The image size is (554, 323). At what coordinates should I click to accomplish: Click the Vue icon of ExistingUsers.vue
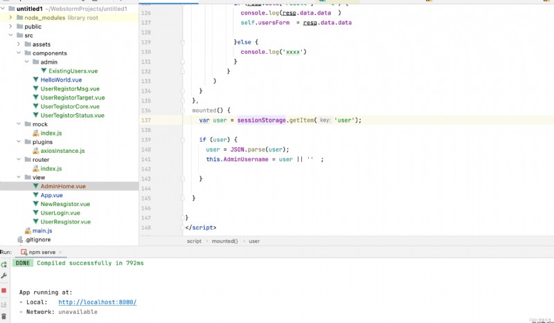tap(44, 71)
